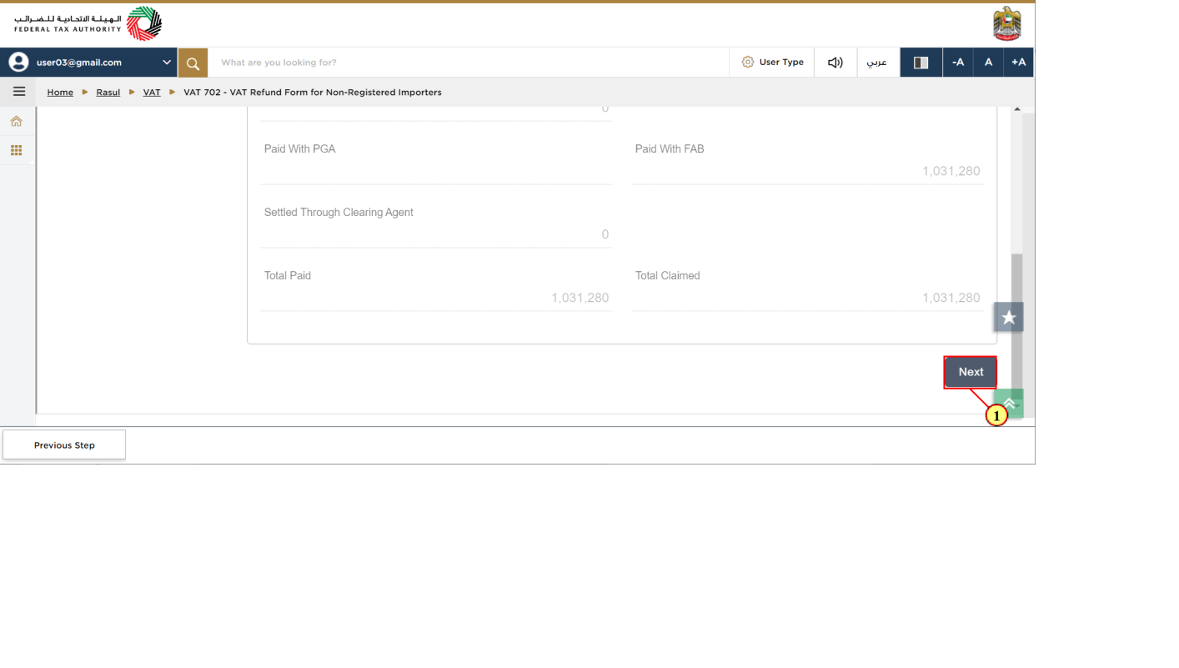This screenshot has height=668, width=1179.
Task: Decrease font size with -A
Action: point(958,63)
